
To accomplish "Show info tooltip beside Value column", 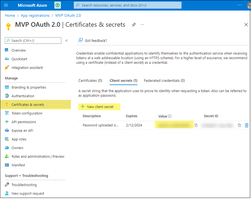I will tap(170, 116).
